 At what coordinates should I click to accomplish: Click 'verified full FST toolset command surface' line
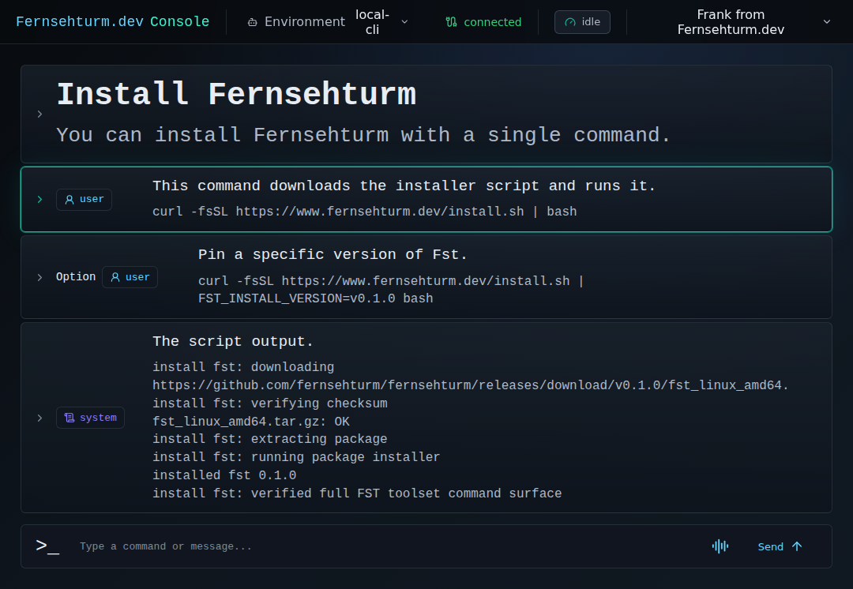pyautogui.click(x=357, y=493)
